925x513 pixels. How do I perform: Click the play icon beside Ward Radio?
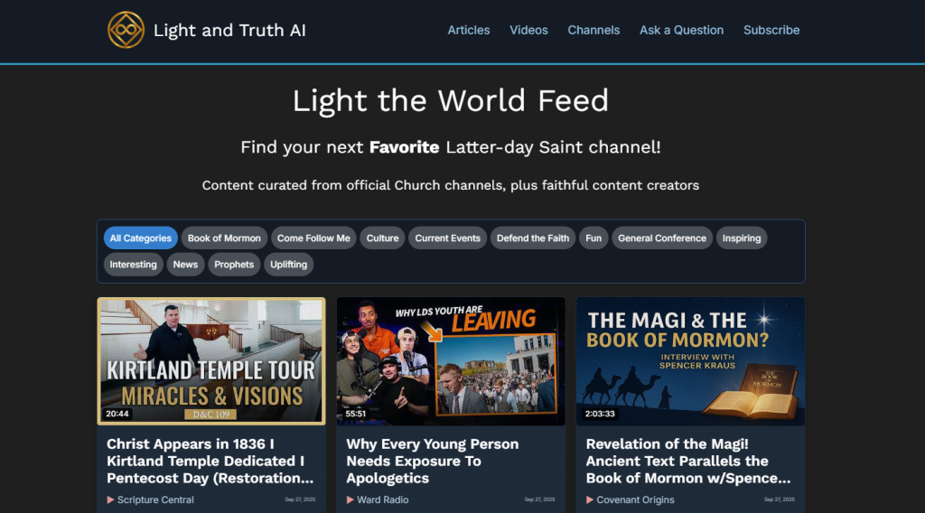[350, 500]
